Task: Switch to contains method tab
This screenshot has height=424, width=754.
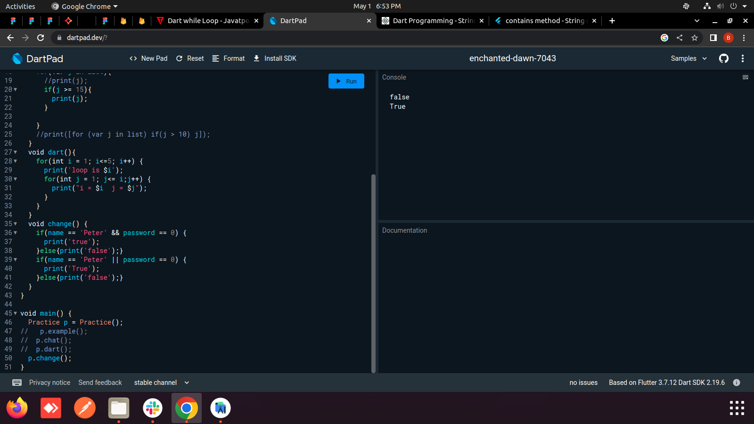Action: coord(544,21)
